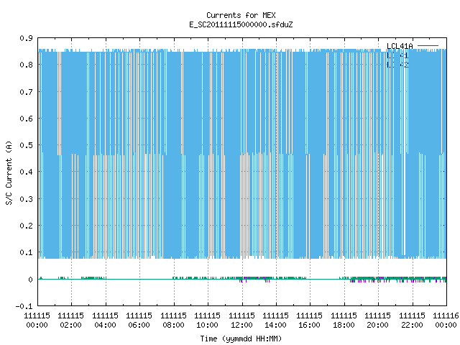Click the -0.1 y-axis tick label
Screen dimensions: 460x345
coord(24,306)
